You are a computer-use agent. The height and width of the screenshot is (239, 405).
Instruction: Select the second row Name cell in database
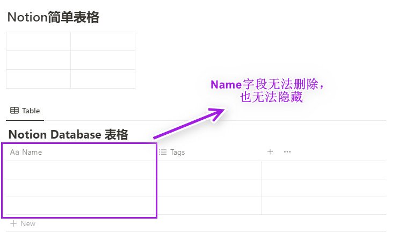80,188
